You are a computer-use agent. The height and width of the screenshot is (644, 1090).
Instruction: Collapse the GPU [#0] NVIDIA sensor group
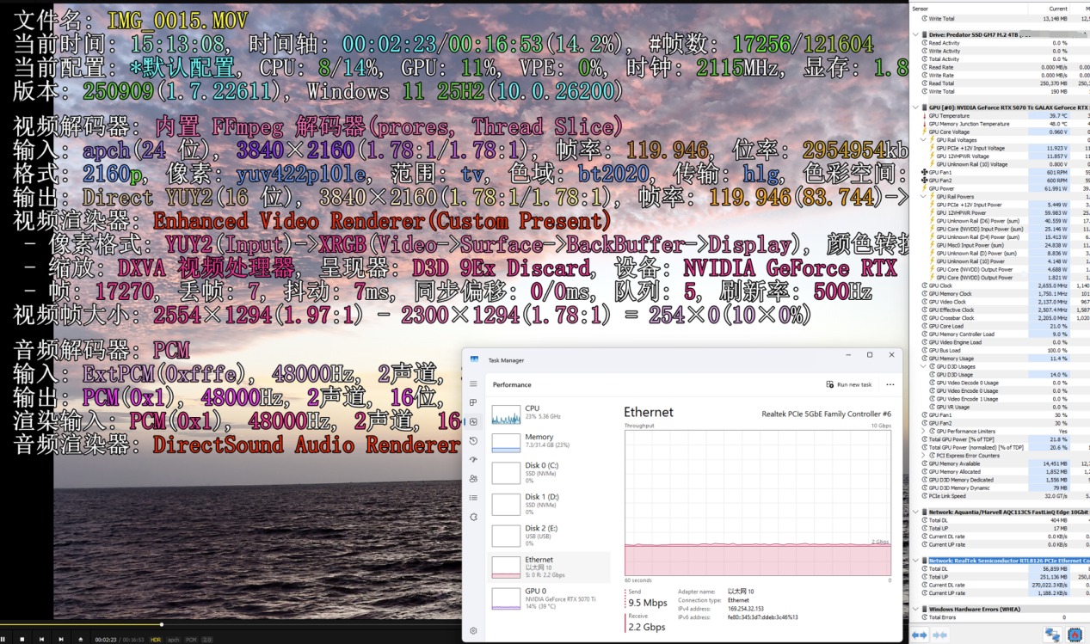point(916,107)
